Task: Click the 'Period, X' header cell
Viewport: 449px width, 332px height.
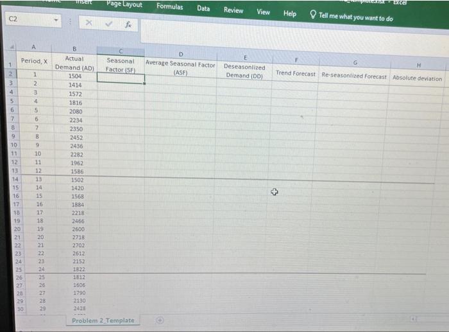Action: tap(34, 61)
